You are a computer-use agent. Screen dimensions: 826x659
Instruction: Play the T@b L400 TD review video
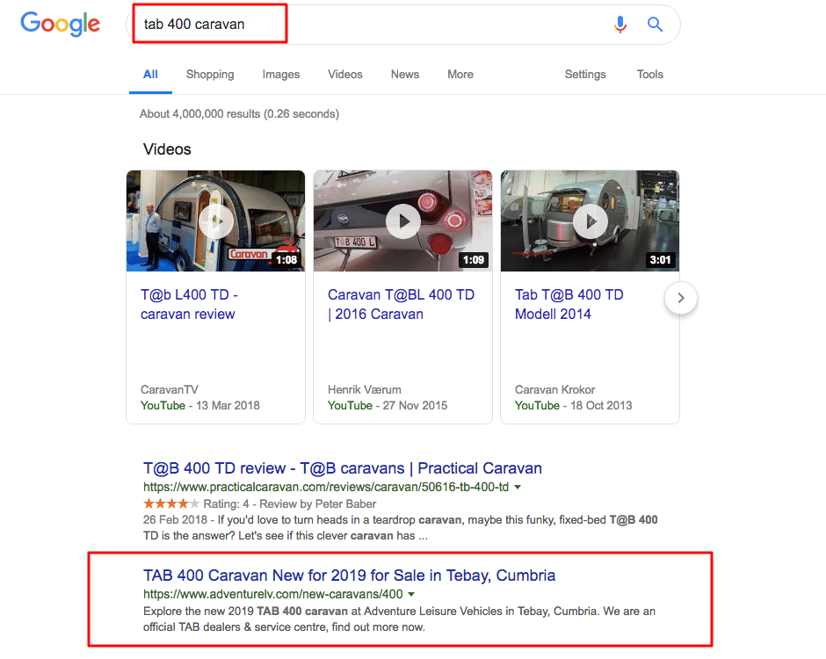[216, 221]
